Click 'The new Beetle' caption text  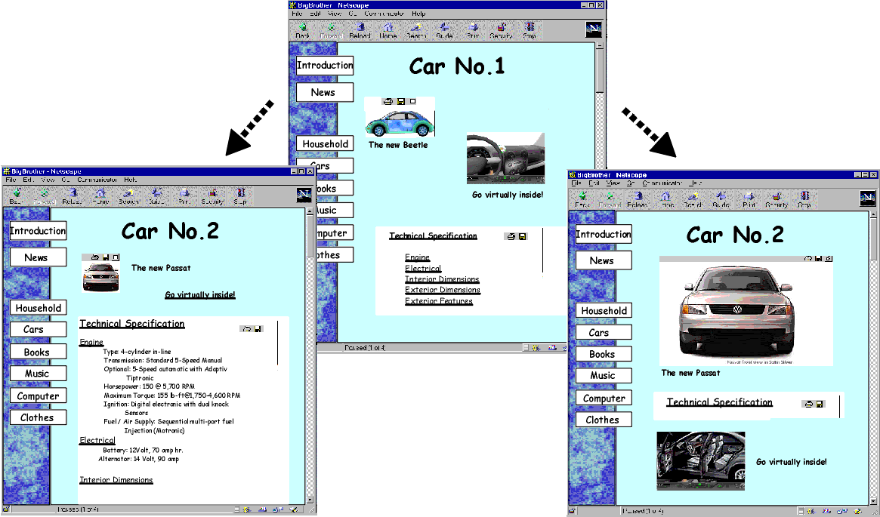pos(398,145)
